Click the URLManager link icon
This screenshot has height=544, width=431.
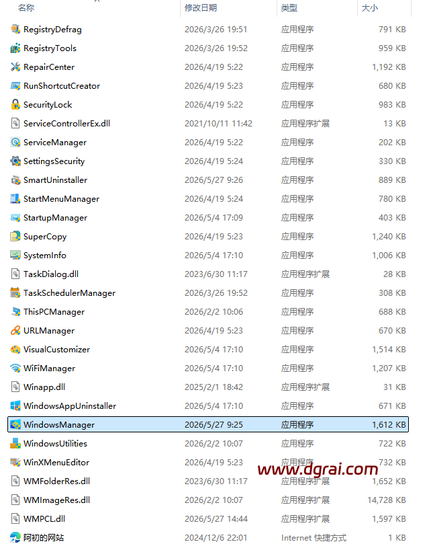[15, 330]
